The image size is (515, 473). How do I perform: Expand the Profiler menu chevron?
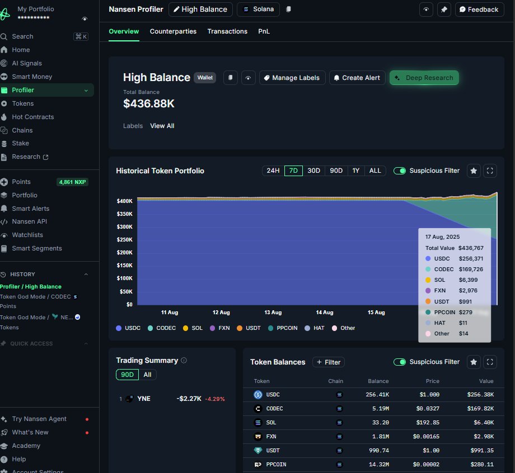(x=86, y=90)
